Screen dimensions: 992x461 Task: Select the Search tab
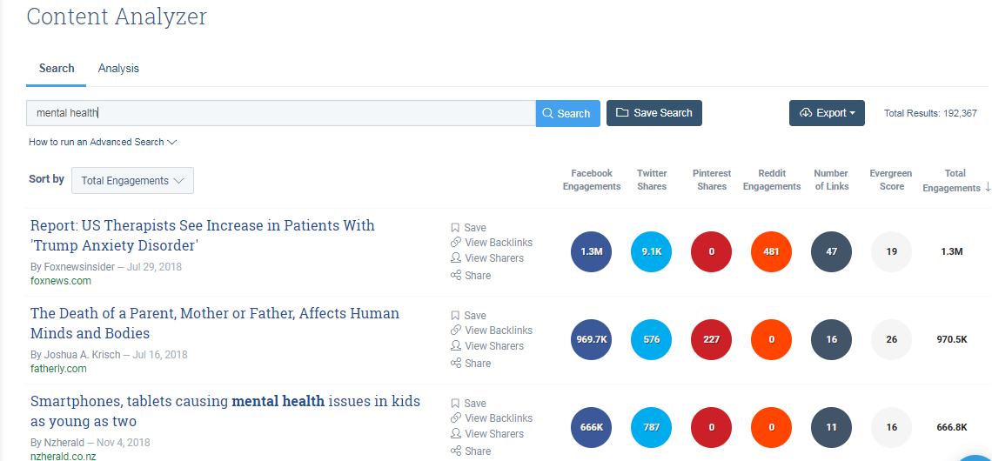(x=57, y=69)
